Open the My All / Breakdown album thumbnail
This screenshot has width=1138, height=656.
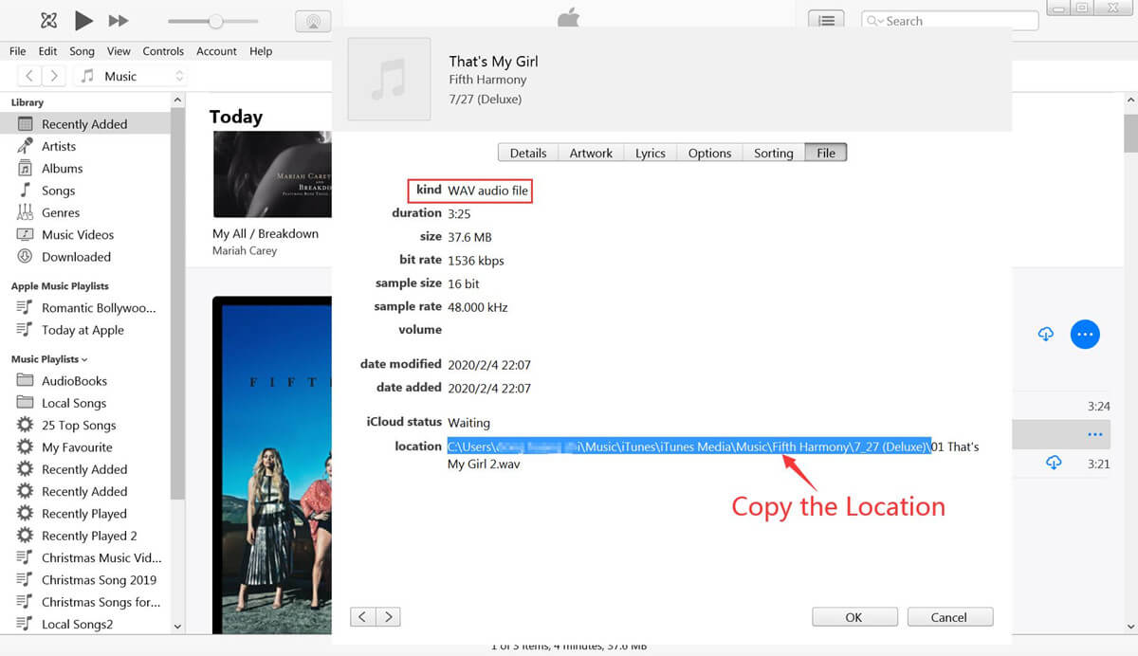click(x=272, y=174)
